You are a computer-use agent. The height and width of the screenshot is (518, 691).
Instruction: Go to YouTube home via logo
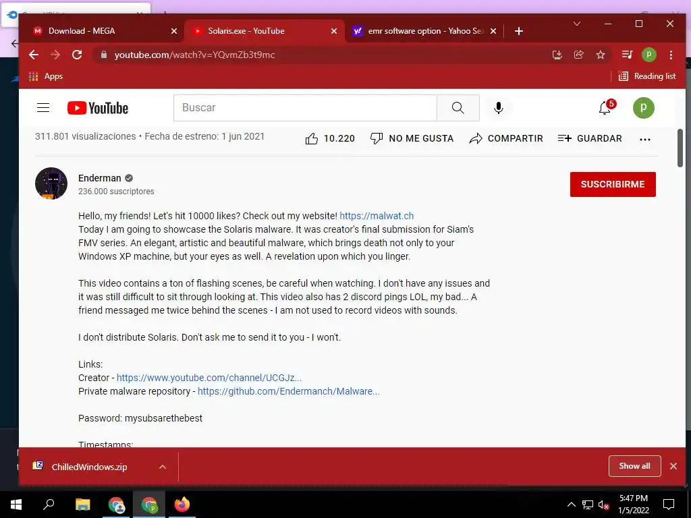(x=98, y=108)
